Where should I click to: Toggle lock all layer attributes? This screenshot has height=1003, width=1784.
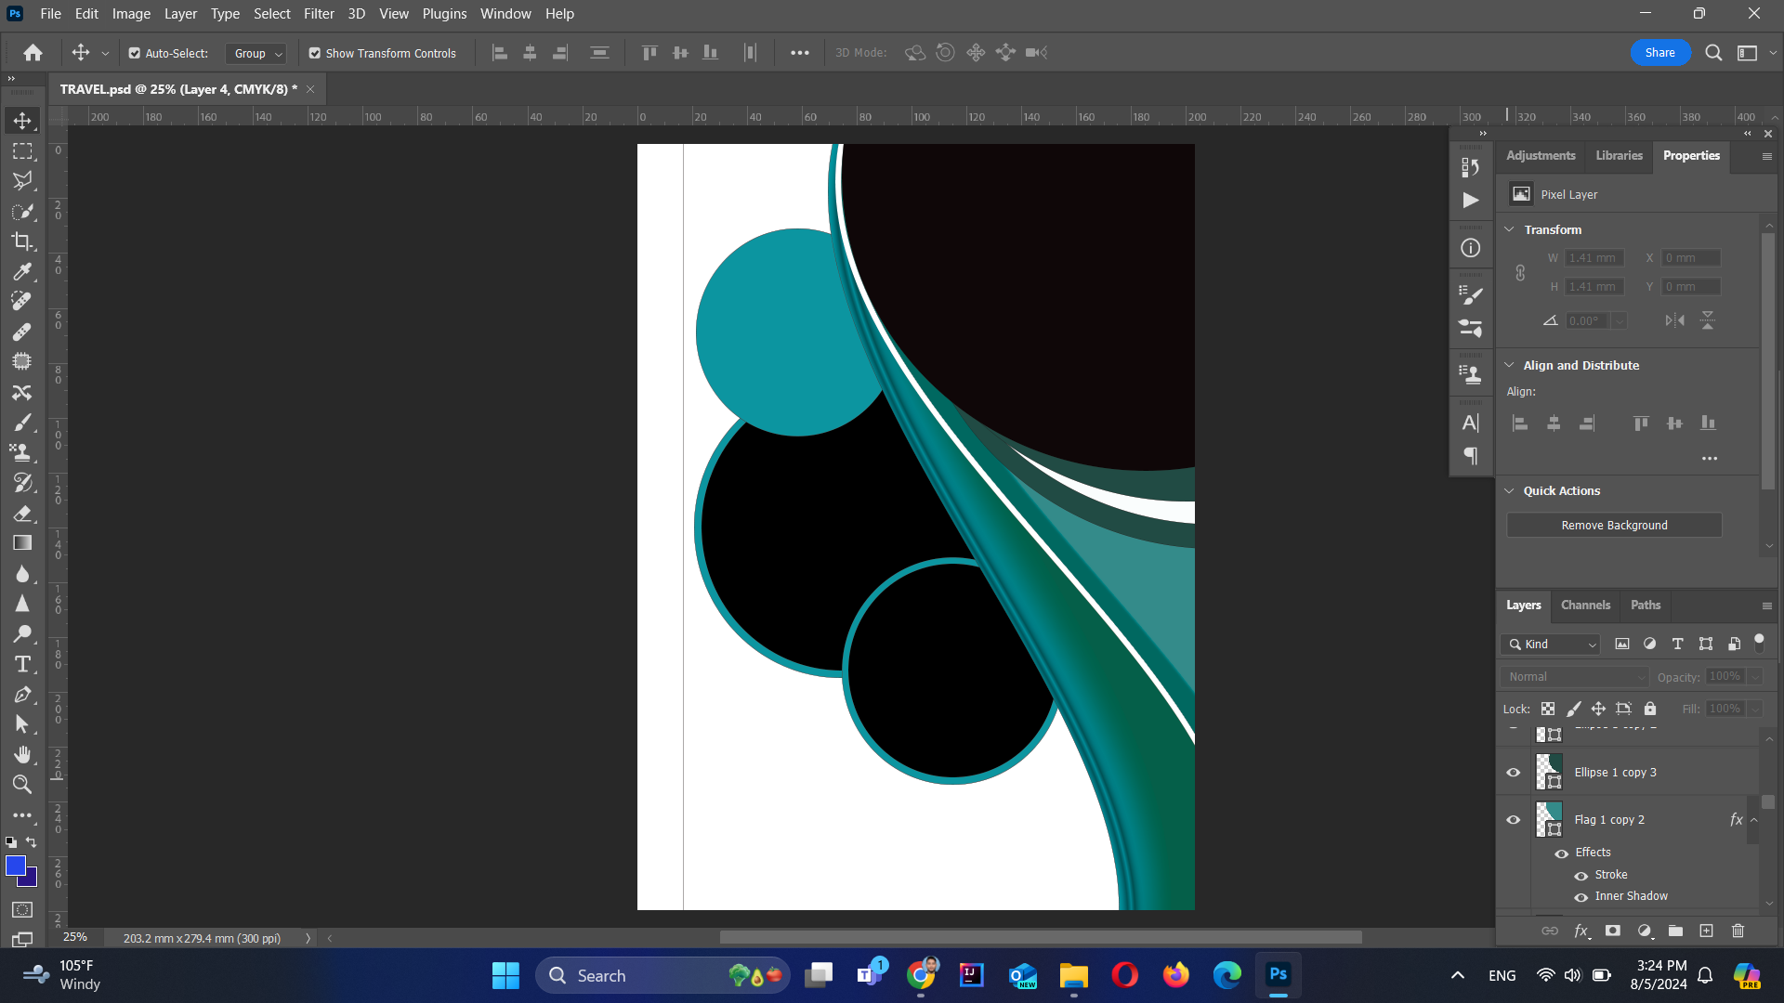1650,709
